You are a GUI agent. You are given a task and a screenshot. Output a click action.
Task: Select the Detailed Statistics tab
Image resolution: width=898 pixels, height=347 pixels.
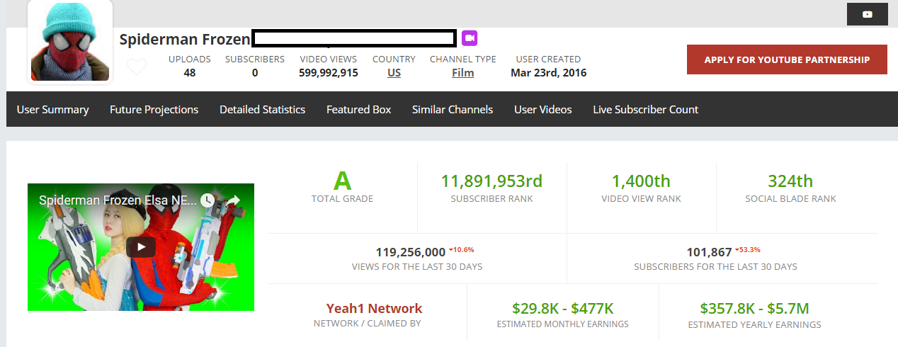(x=262, y=109)
